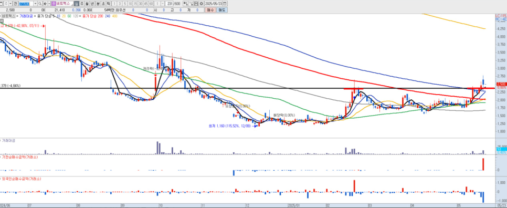Click the 전 button in the toolbar
507x208 pixels.
point(15,4)
